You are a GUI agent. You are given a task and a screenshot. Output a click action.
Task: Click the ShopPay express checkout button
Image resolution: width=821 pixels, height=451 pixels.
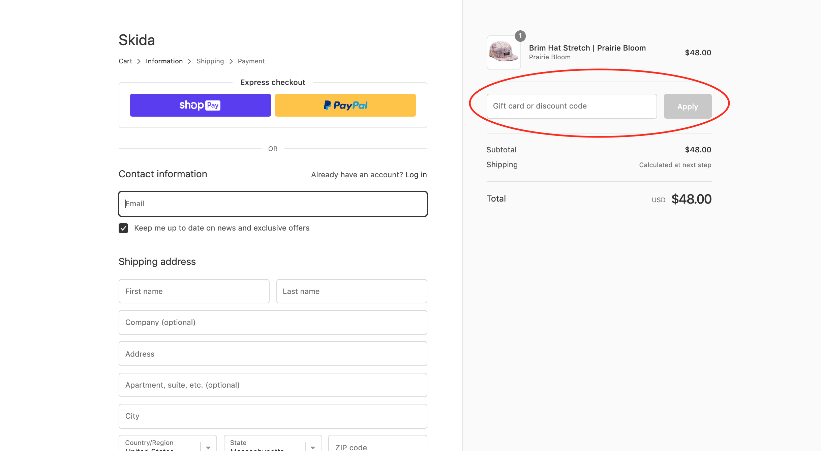point(201,105)
